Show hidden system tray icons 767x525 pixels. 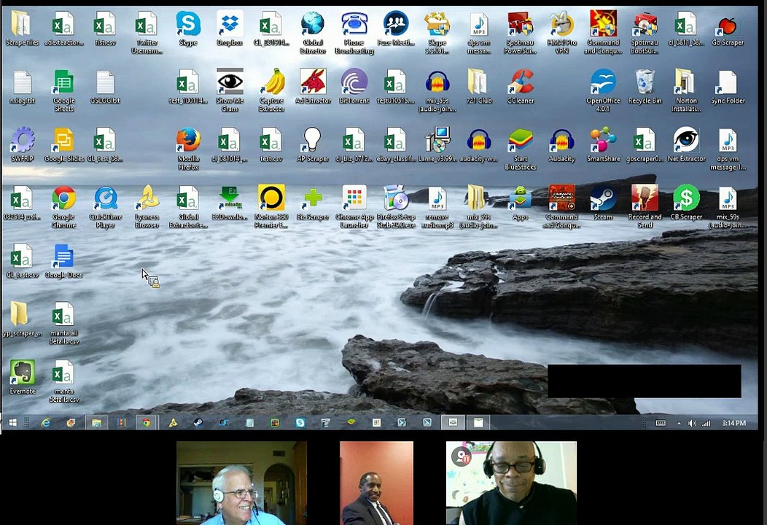[679, 424]
